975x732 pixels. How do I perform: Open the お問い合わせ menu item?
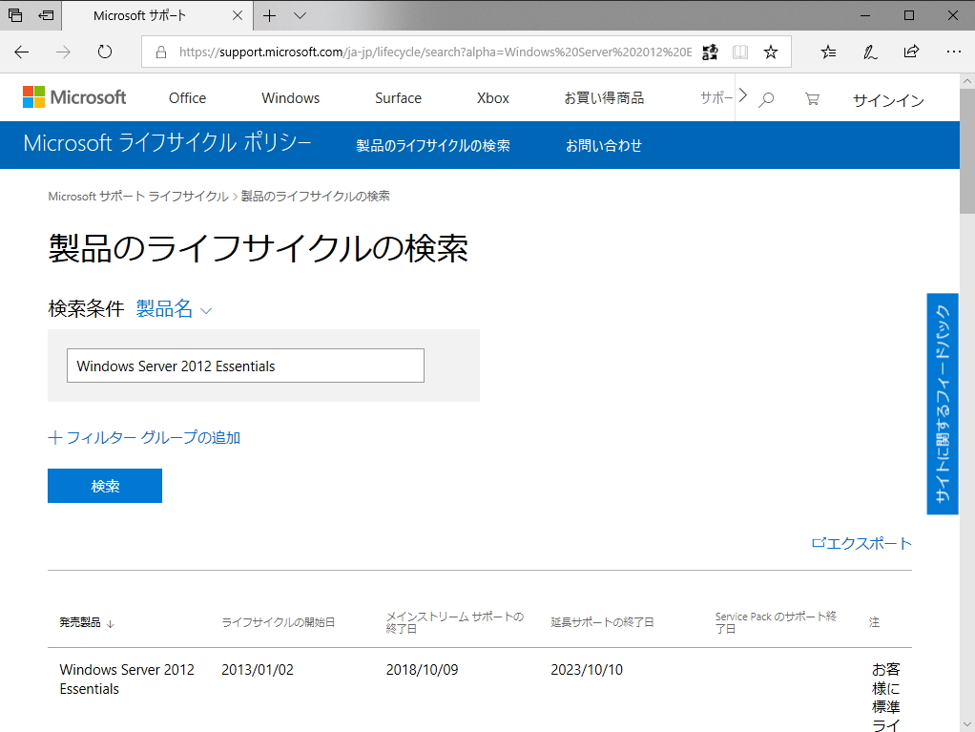pyautogui.click(x=604, y=145)
